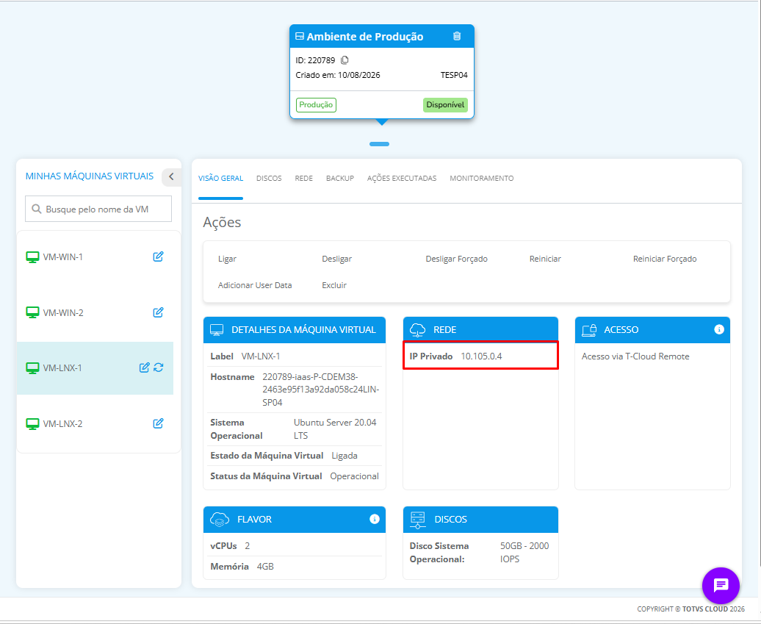Click VM-LNX-1 green monitor icon
This screenshot has height=624, width=761.
32,368
